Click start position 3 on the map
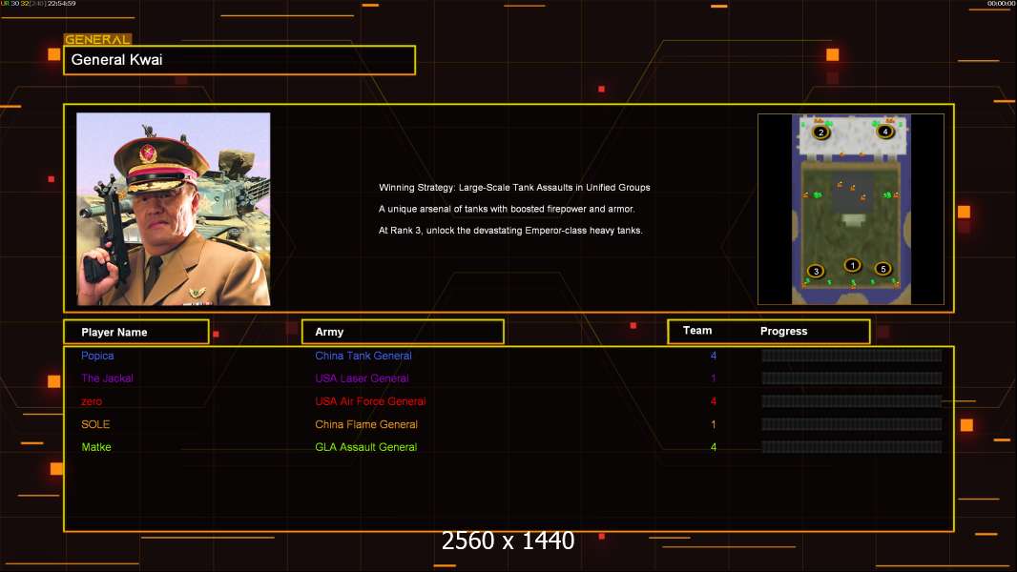1017x572 pixels. [816, 271]
